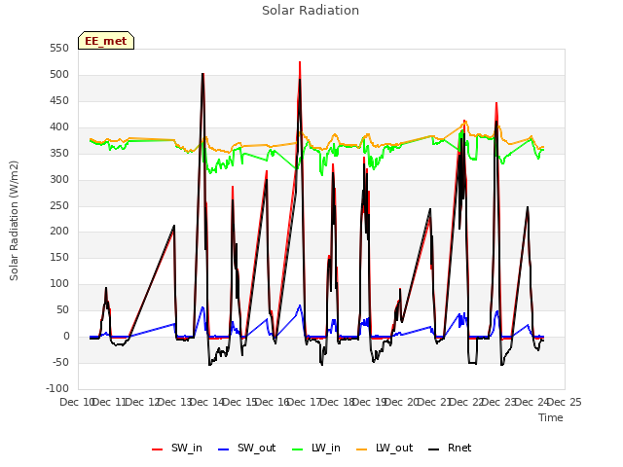Image resolution: width=623 pixels, height=467 pixels.
Task: Toggle the SW_out legend entry
Action: click(246, 448)
